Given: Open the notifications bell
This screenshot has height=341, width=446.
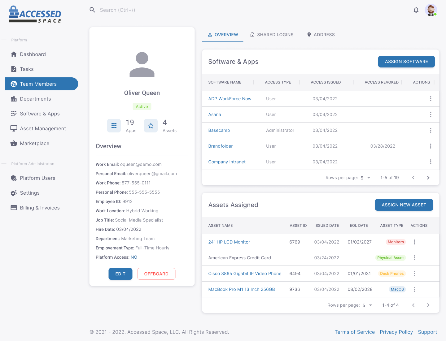Looking at the screenshot, I should 416,10.
